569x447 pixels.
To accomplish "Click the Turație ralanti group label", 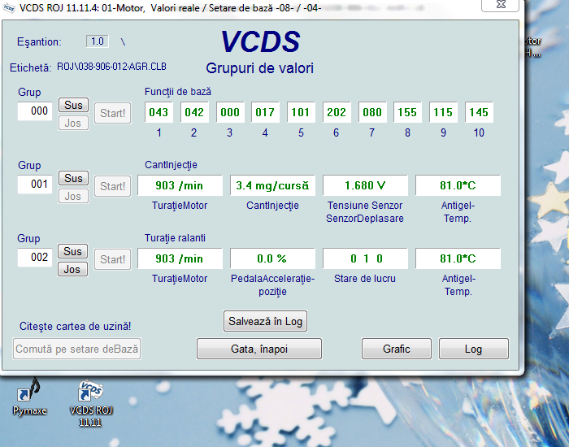I will coord(175,238).
